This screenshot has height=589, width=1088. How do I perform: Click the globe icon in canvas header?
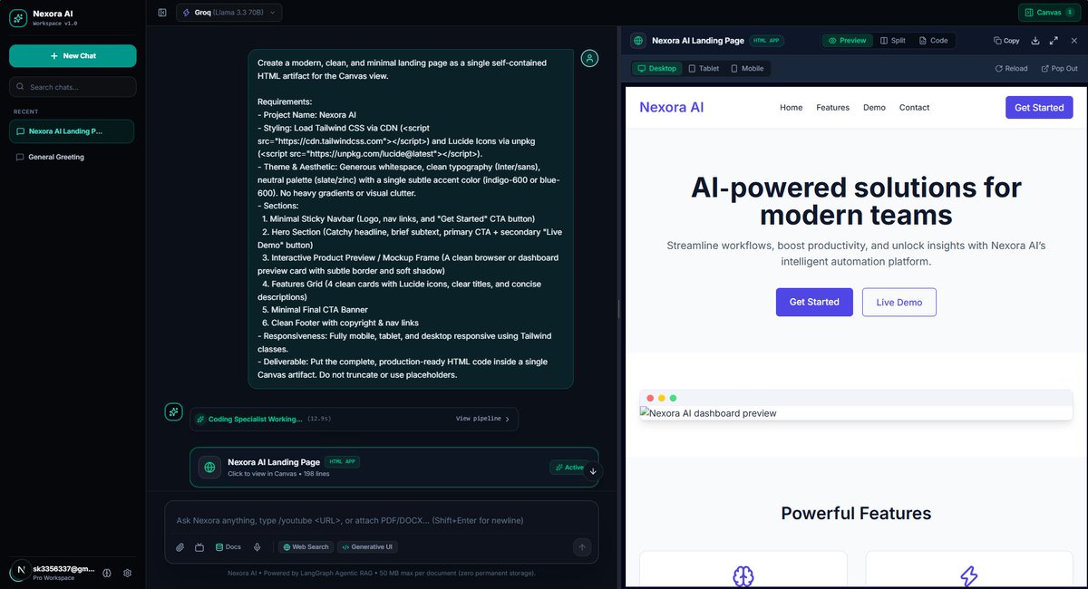tap(638, 41)
